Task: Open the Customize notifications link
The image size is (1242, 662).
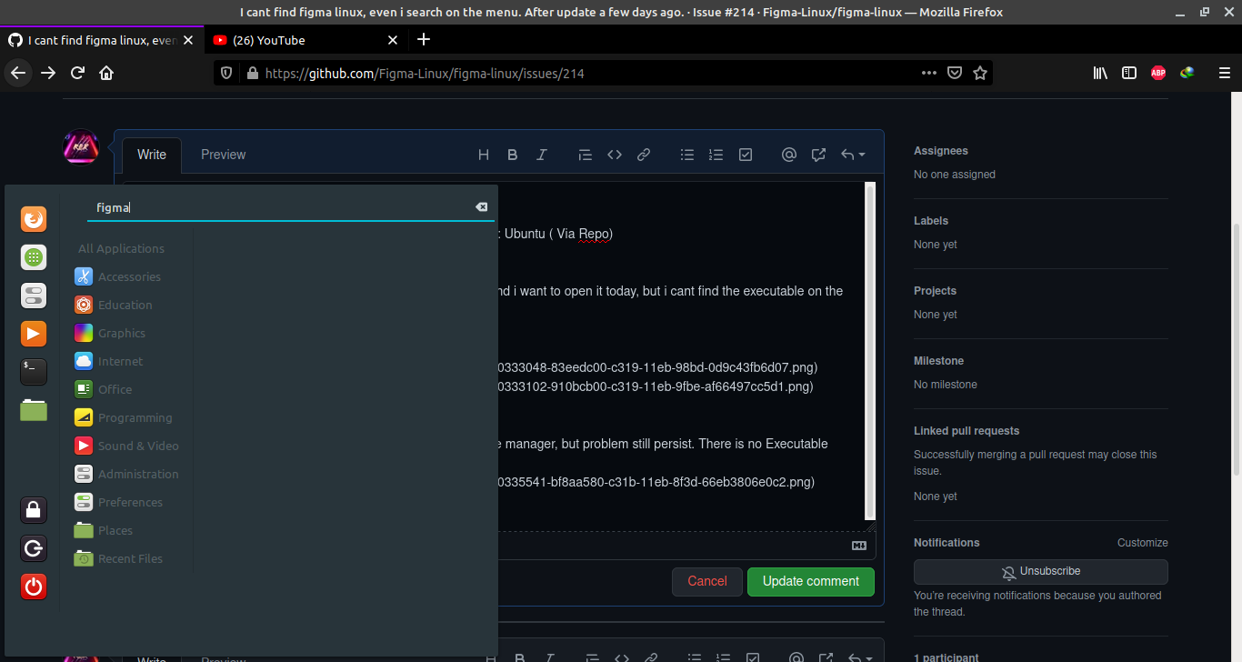Action: click(x=1143, y=543)
